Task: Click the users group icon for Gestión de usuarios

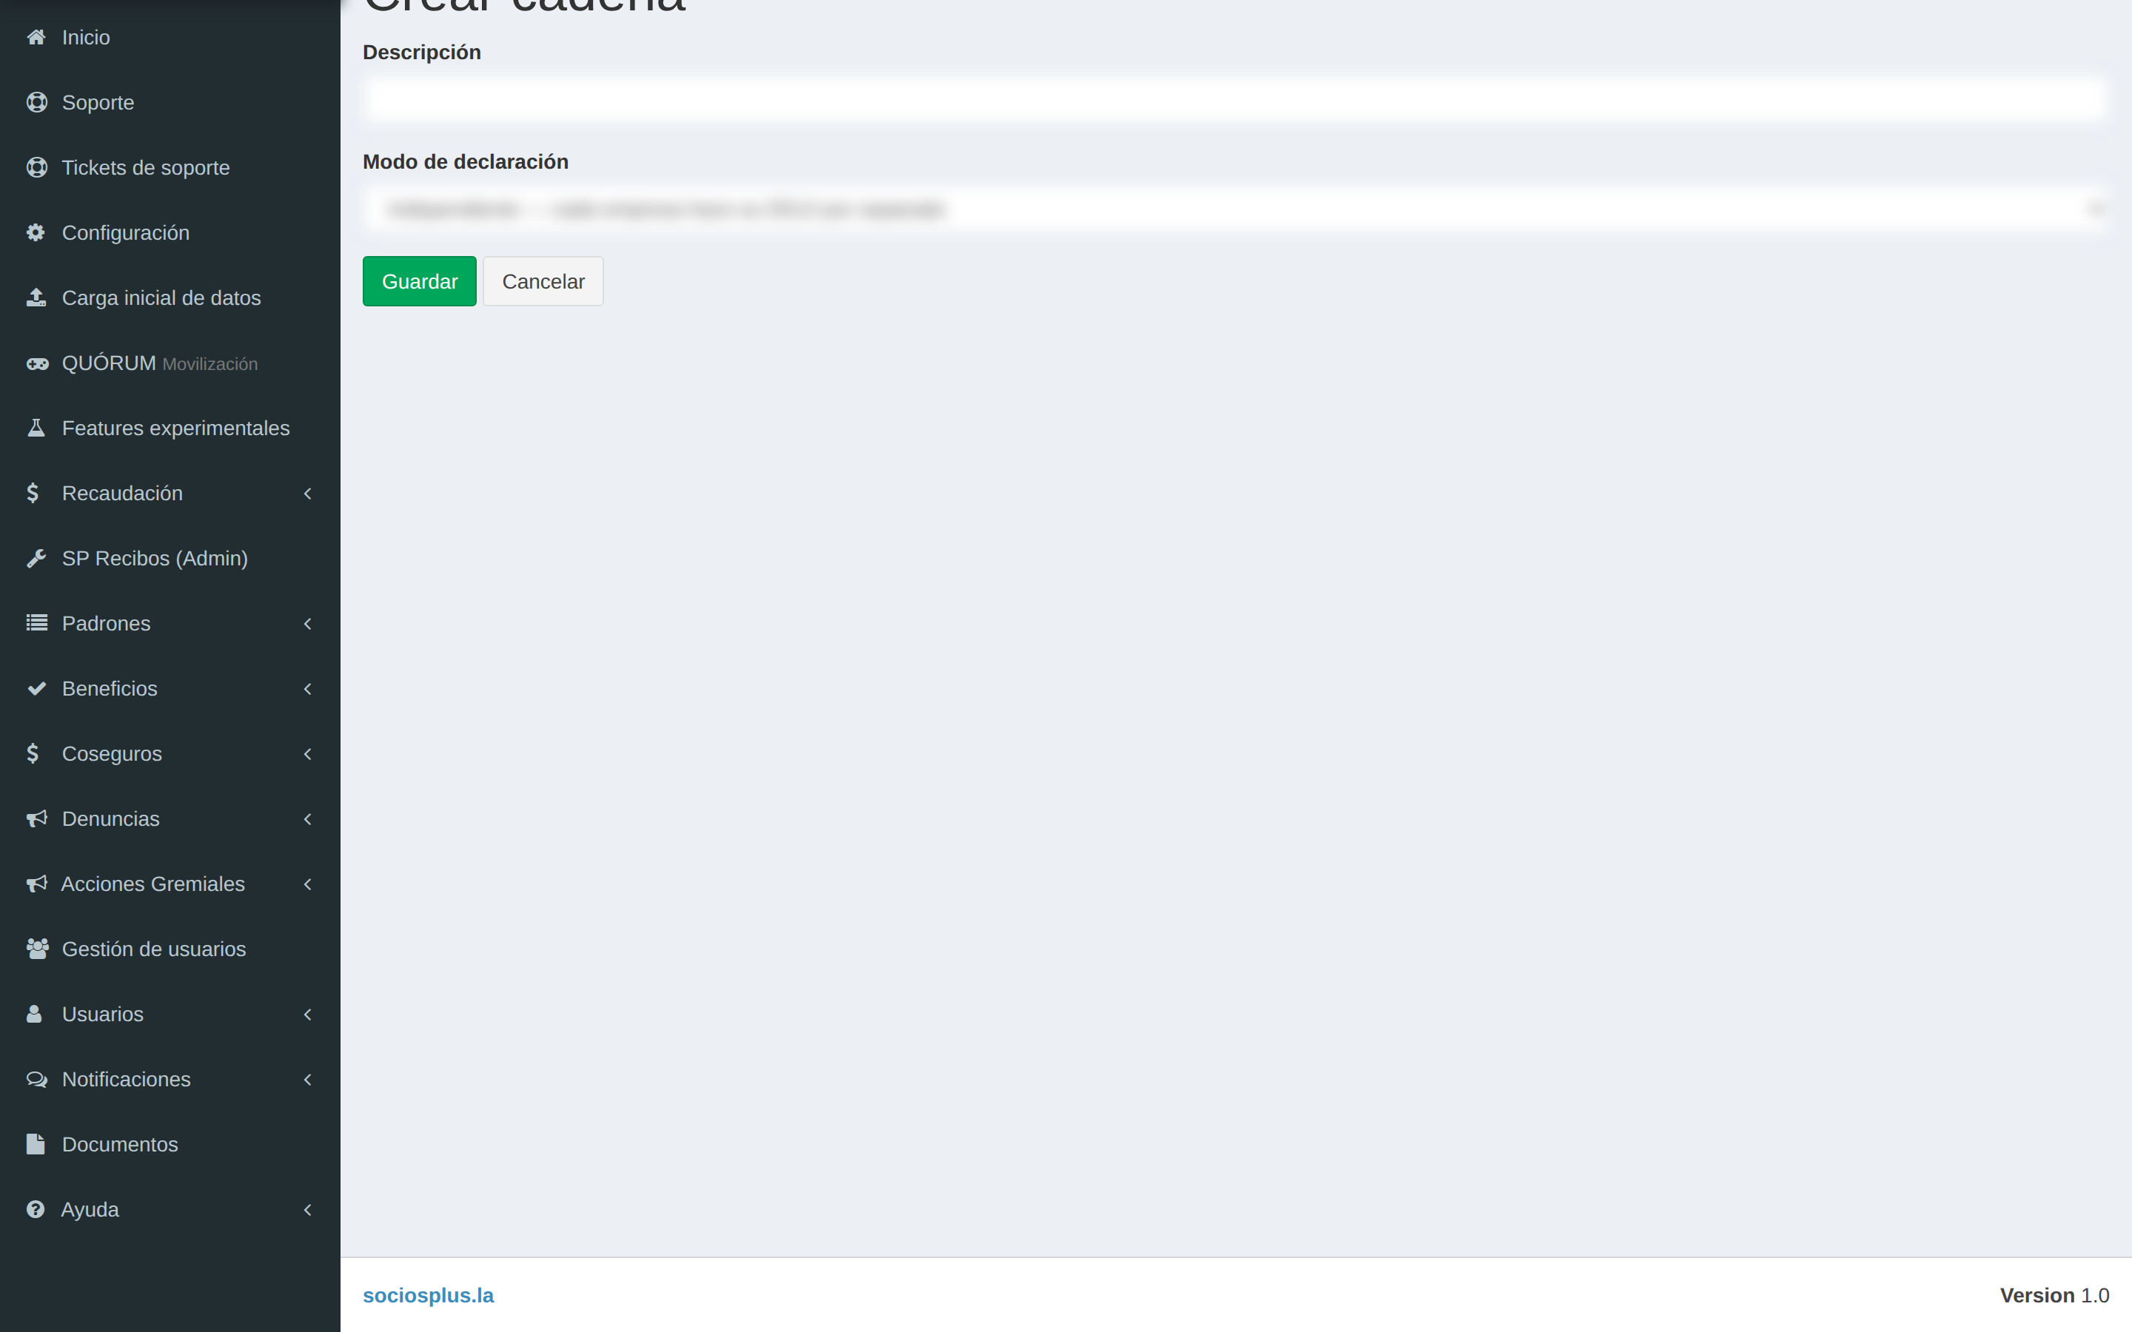Action: 37,949
